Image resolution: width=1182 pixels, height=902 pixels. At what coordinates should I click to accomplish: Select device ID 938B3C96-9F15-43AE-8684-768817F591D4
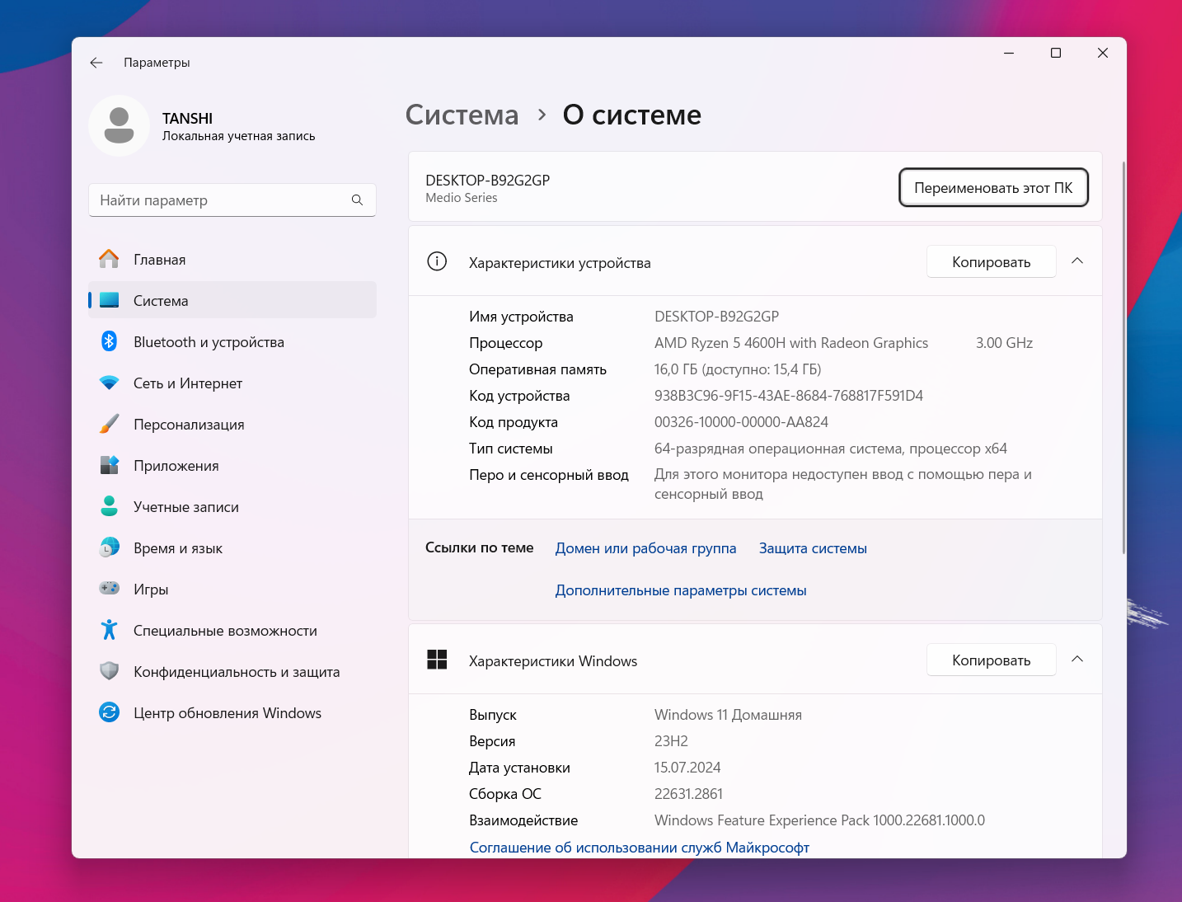789,396
